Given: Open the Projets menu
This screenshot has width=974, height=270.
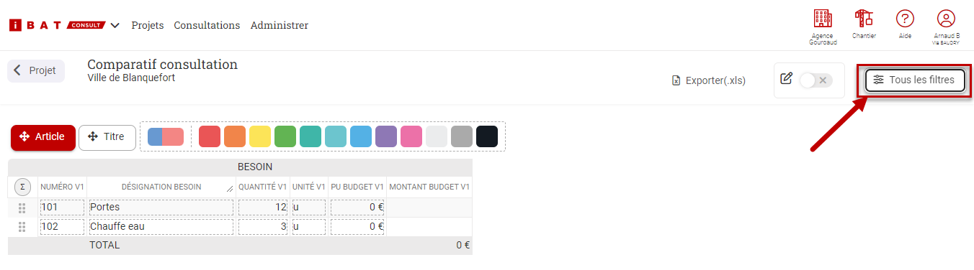Looking at the screenshot, I should tap(147, 25).
